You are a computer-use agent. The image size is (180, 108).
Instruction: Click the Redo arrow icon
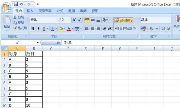coord(29,4)
